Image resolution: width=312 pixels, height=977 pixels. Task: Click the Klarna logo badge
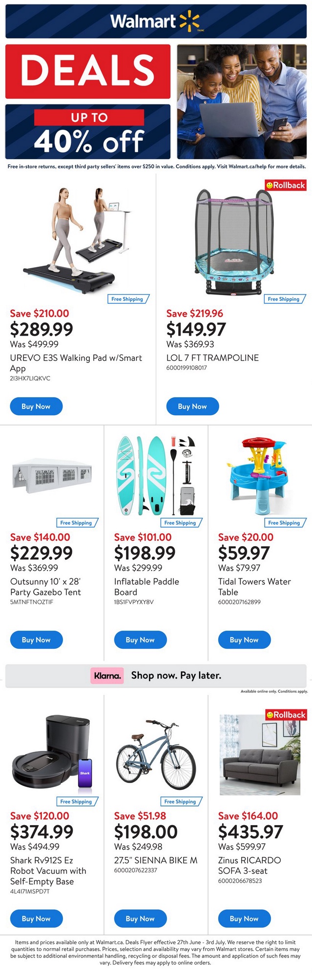pyautogui.click(x=107, y=676)
